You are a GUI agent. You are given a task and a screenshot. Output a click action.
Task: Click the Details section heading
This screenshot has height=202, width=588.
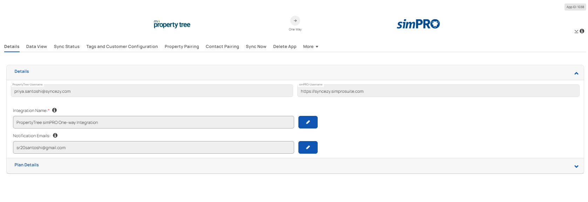[x=22, y=71]
